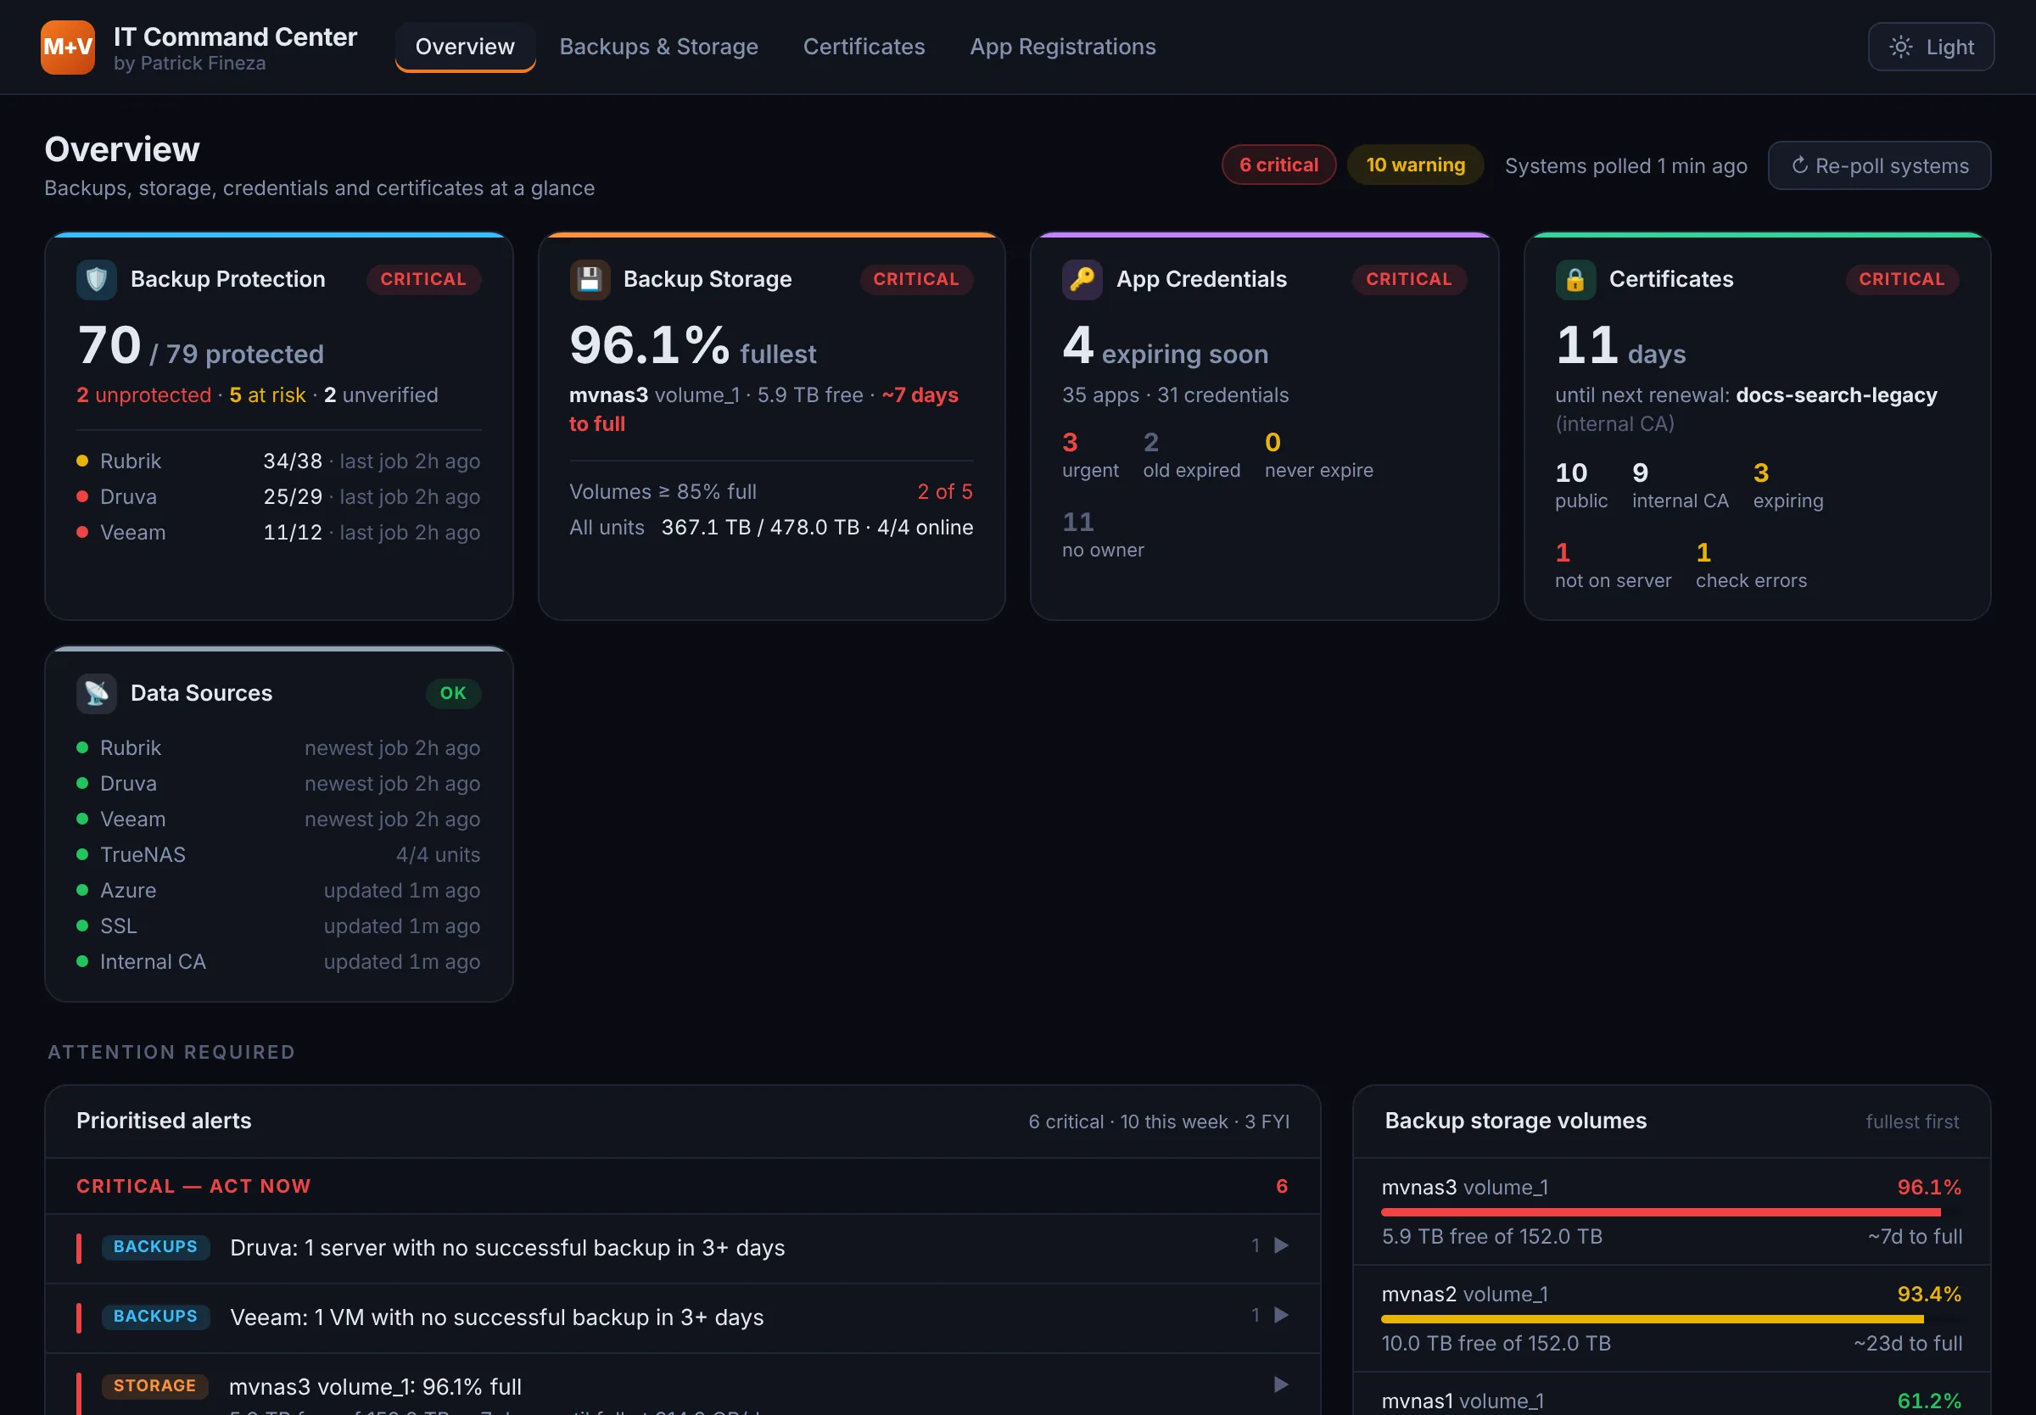Viewport: 2036px width, 1415px height.
Task: Click the refresh icon in Re-poll systems
Action: pos(1799,165)
